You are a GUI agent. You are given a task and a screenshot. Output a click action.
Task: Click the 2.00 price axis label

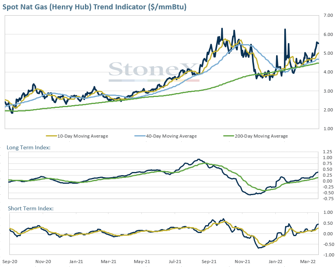pos(328,110)
